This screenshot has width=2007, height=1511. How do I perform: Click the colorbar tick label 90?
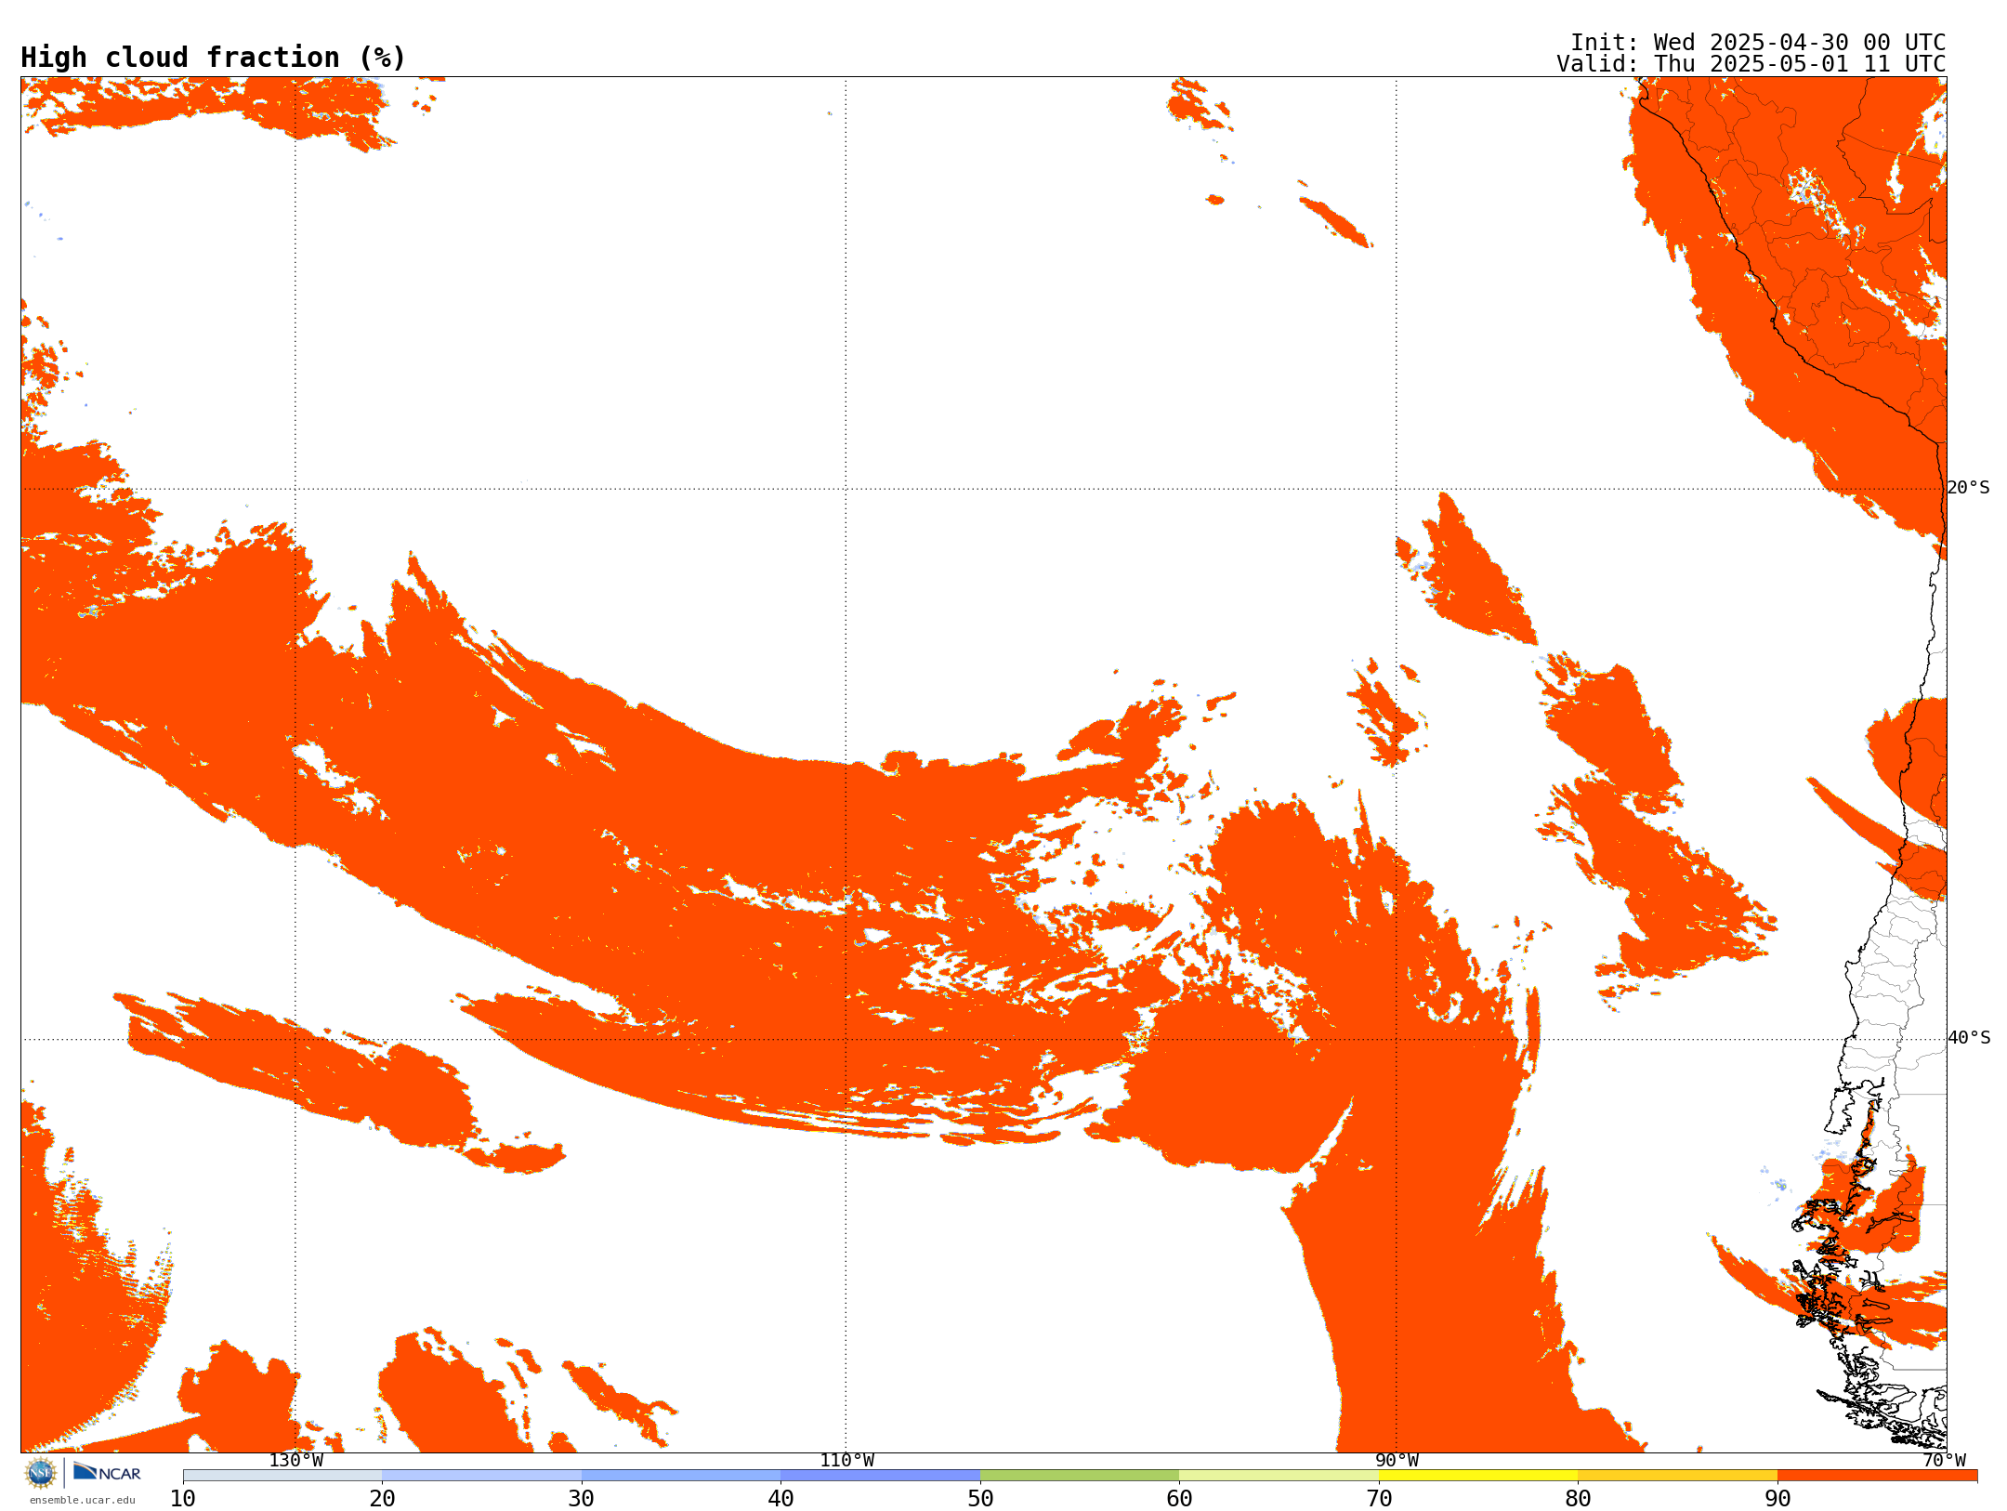tap(1777, 1498)
